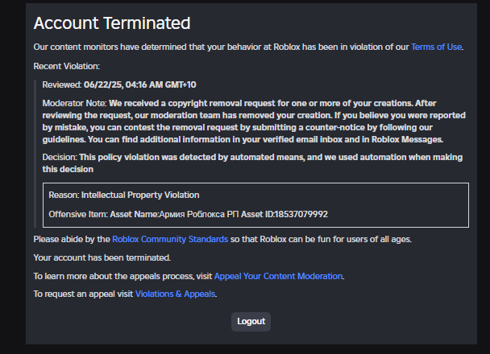Click 'Your account has been terminated' text
Image resolution: width=490 pixels, height=354 pixels.
click(x=102, y=258)
